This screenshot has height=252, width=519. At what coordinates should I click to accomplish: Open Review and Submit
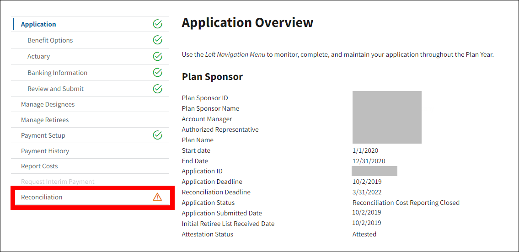[x=55, y=89]
